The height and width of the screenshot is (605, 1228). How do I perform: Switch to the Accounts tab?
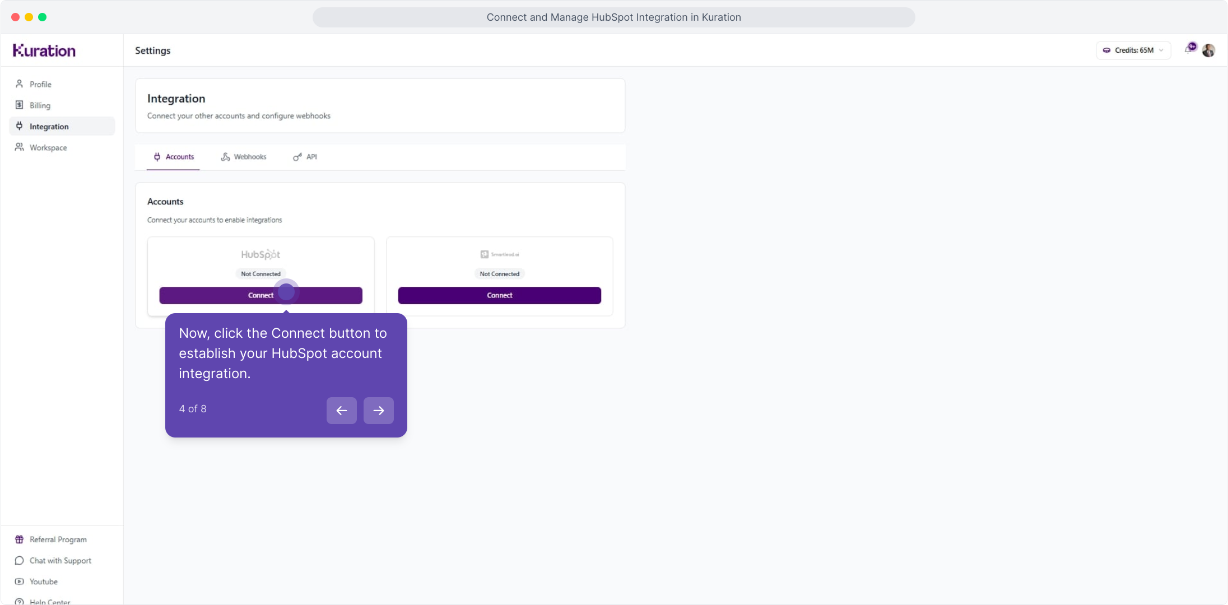[174, 157]
